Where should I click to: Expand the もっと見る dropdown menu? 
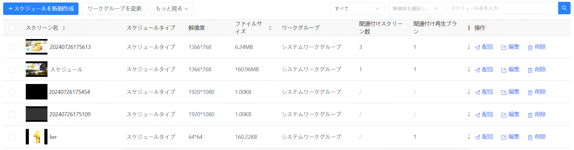pos(172,9)
